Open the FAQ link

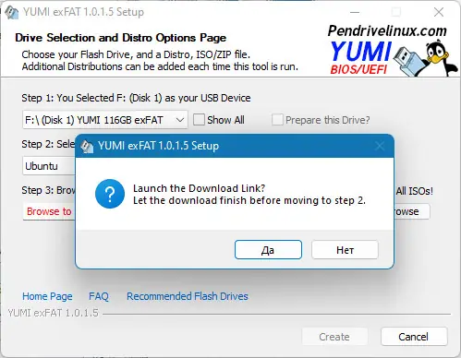99,296
